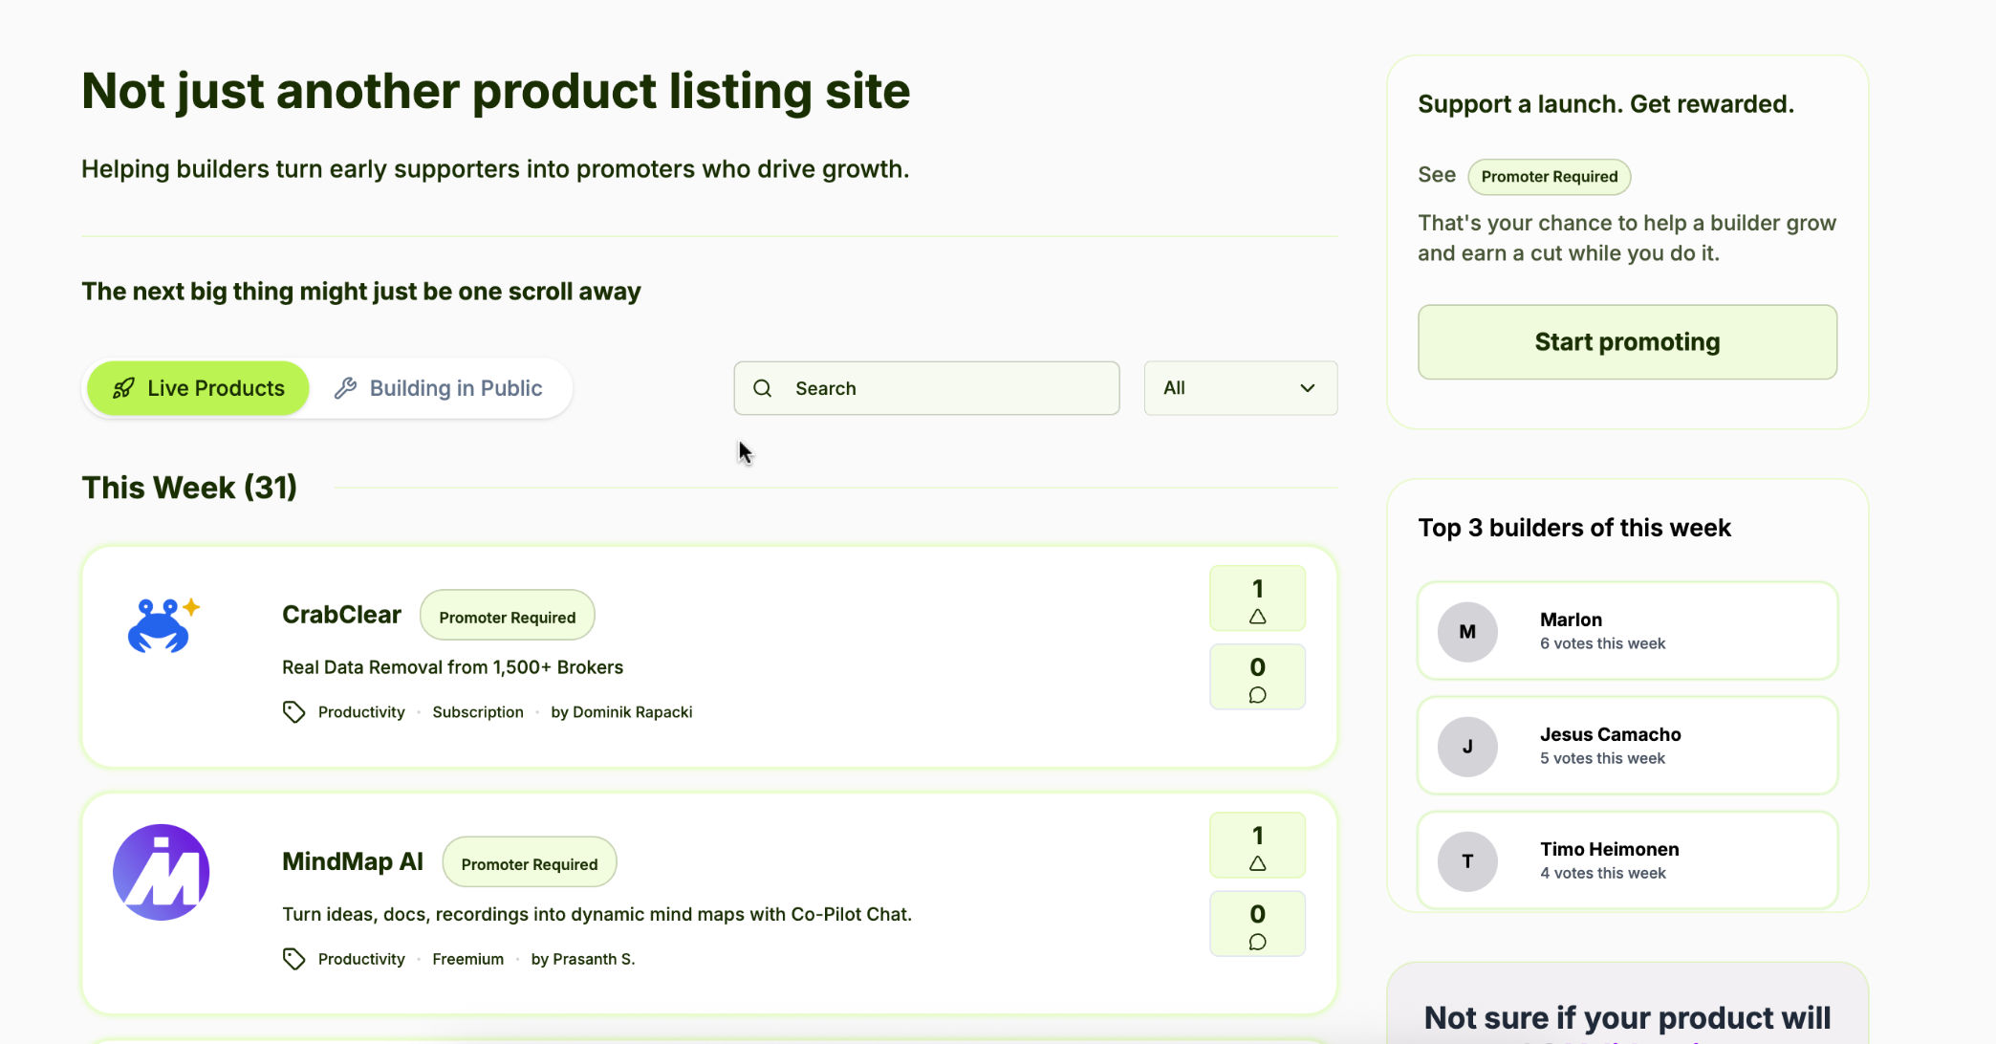This screenshot has width=1996, height=1044.
Task: Click the tag icon under CrabClear
Action: 293,712
